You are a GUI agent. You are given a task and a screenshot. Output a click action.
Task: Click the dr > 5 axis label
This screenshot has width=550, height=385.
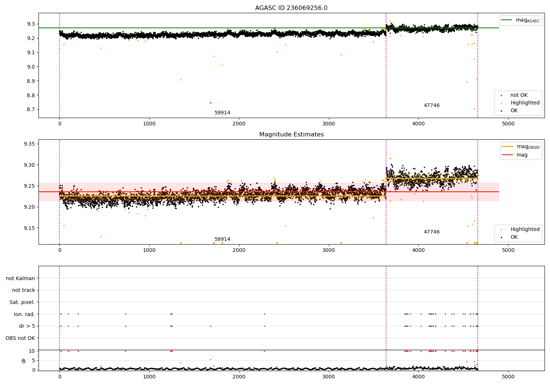point(27,326)
